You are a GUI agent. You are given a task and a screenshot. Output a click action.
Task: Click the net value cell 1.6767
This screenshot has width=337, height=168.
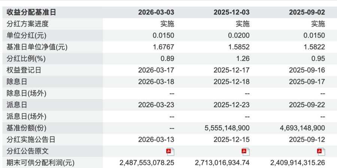[164, 47]
